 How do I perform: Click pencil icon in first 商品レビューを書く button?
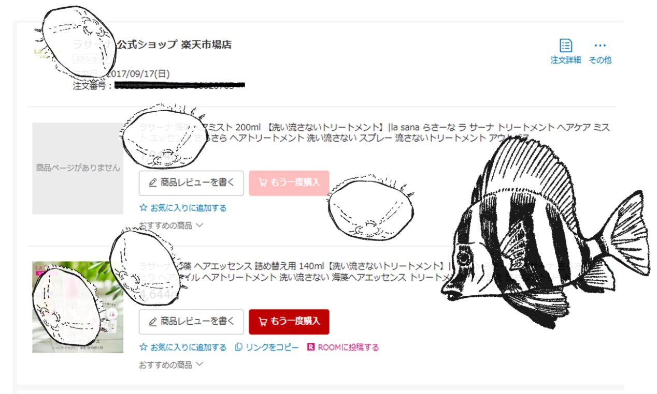point(153,183)
